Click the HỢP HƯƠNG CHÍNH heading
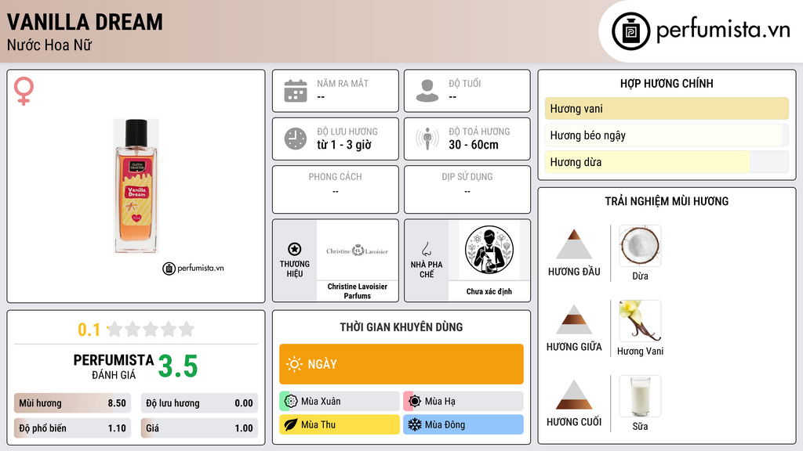The width and height of the screenshot is (803, 451). [667, 83]
